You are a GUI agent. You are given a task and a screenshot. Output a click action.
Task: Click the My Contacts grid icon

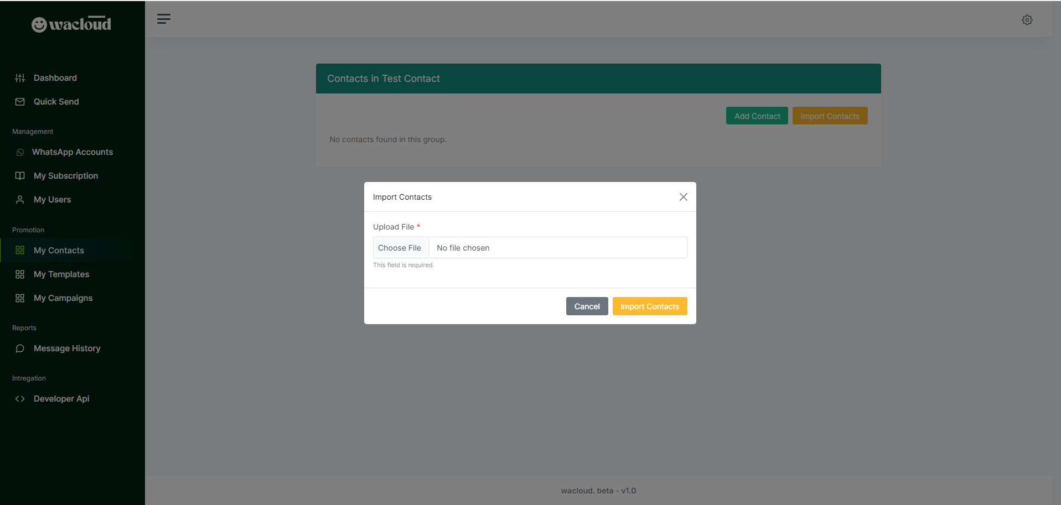point(20,251)
